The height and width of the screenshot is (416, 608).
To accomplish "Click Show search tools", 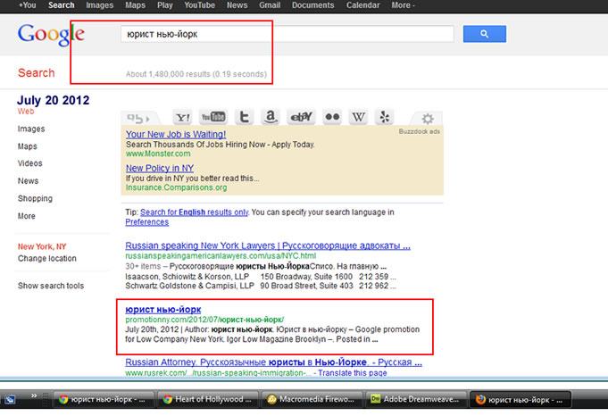I will [51, 286].
